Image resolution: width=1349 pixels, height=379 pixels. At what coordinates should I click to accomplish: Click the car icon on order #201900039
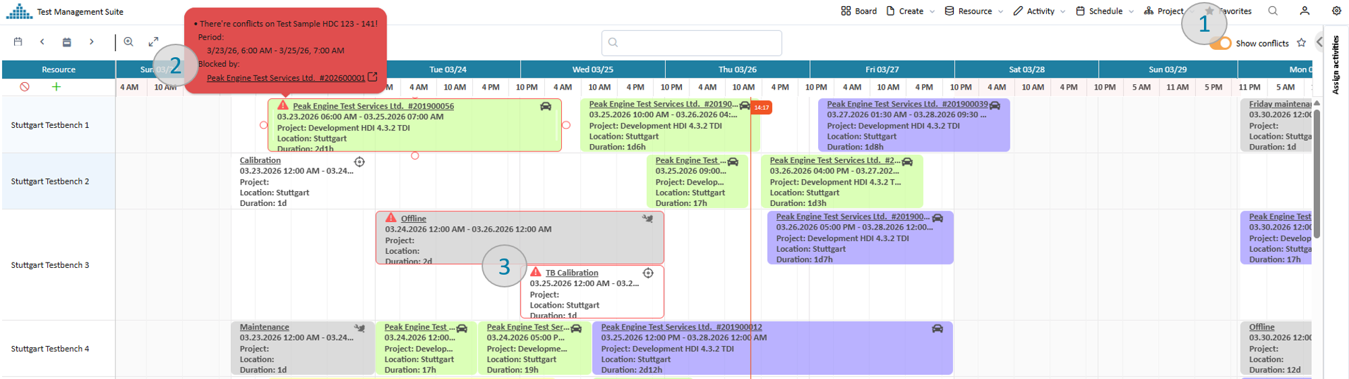pyautogui.click(x=995, y=105)
